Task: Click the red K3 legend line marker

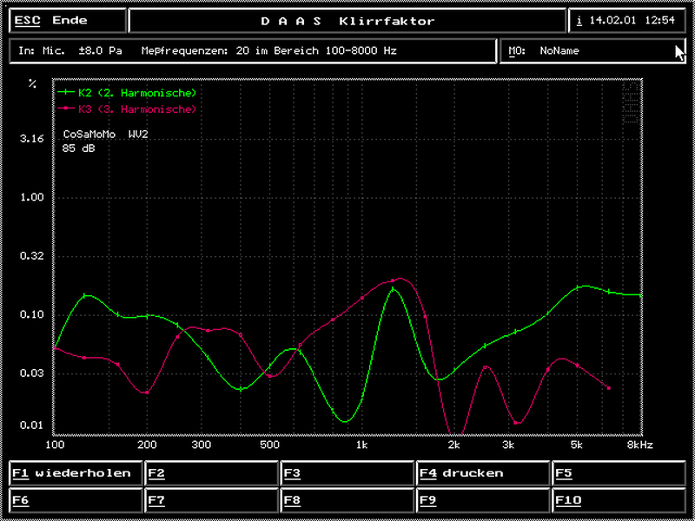Action: coord(66,109)
